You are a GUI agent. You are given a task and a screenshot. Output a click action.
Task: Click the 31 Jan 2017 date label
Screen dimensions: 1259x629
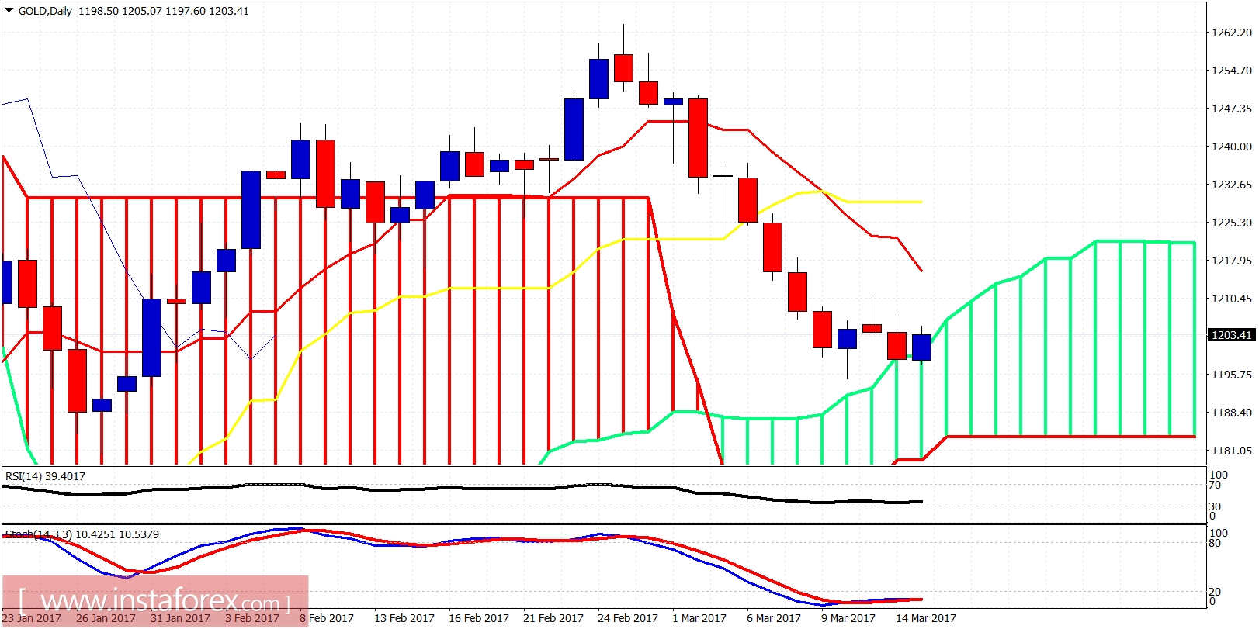point(180,618)
